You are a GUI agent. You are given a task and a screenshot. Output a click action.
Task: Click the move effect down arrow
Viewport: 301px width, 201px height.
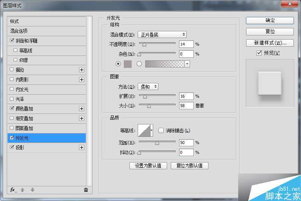click(x=32, y=190)
